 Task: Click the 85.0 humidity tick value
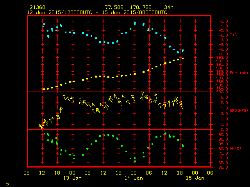(x=223, y=144)
